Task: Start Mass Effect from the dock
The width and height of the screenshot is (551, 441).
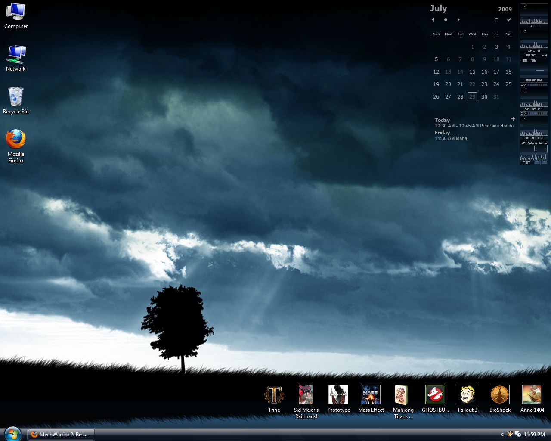Action: tap(371, 395)
